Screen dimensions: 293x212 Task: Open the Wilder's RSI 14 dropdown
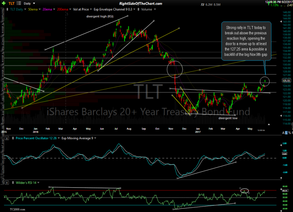tap(38, 183)
